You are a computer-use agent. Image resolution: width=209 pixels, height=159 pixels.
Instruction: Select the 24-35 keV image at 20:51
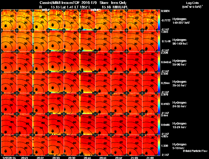[103, 104]
